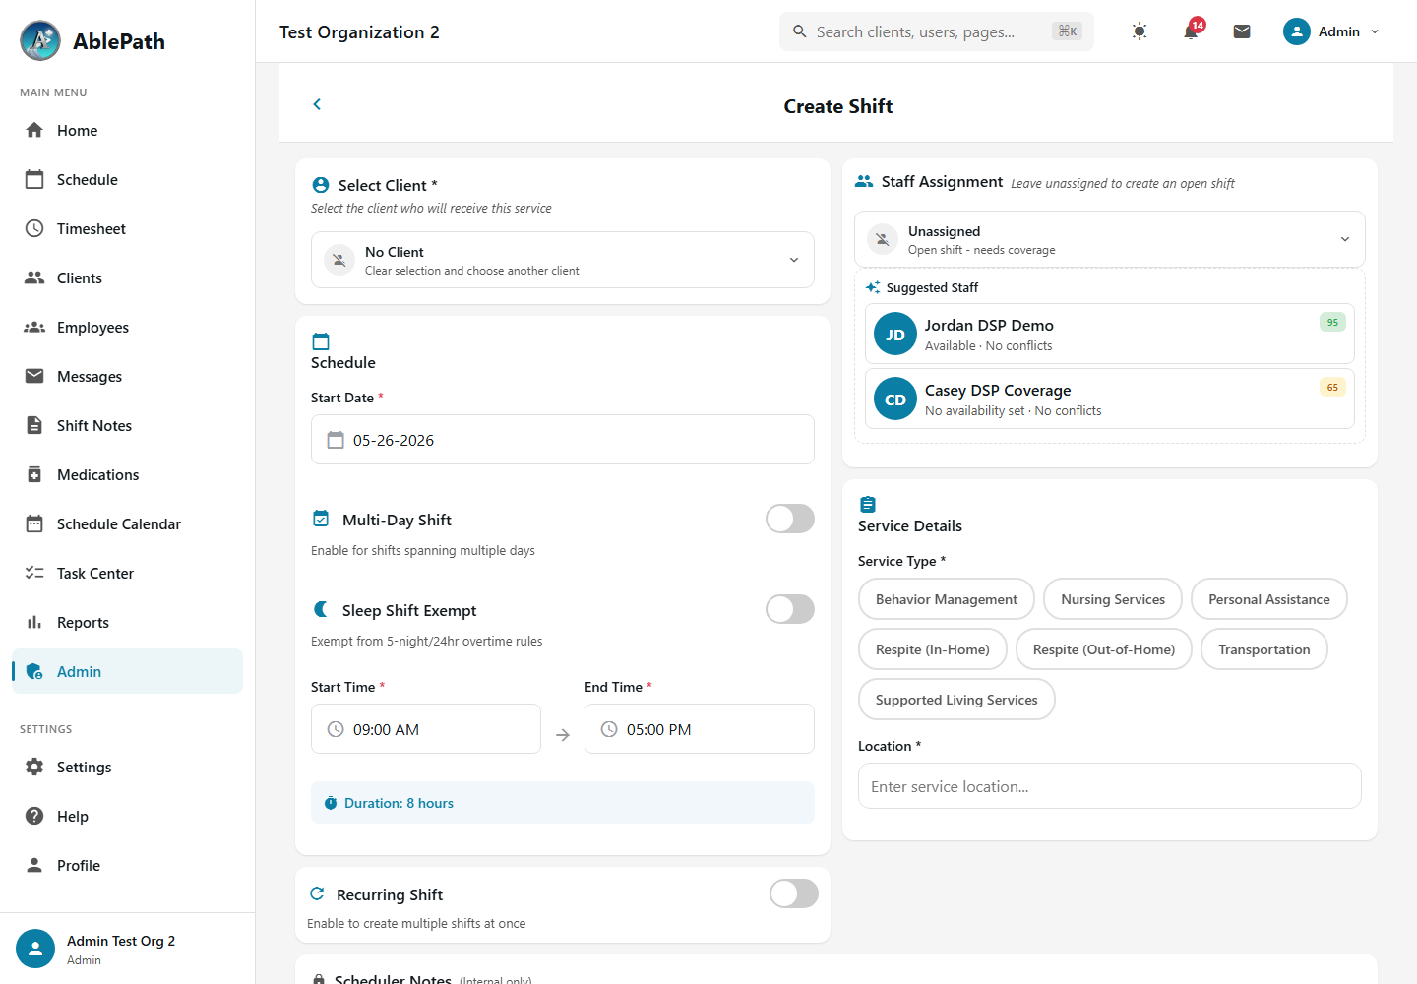Select Nursing Services service type
1417x984 pixels.
1113,599
